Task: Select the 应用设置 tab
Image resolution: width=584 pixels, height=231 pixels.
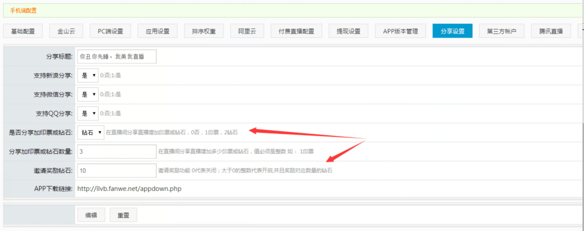Action: pyautogui.click(x=158, y=31)
